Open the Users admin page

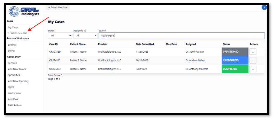point(11,87)
